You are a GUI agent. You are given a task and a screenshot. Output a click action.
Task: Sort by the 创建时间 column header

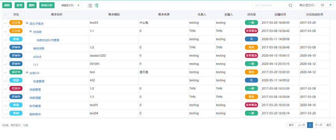(280, 15)
